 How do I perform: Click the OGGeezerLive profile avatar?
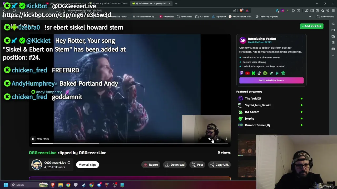click(x=37, y=165)
